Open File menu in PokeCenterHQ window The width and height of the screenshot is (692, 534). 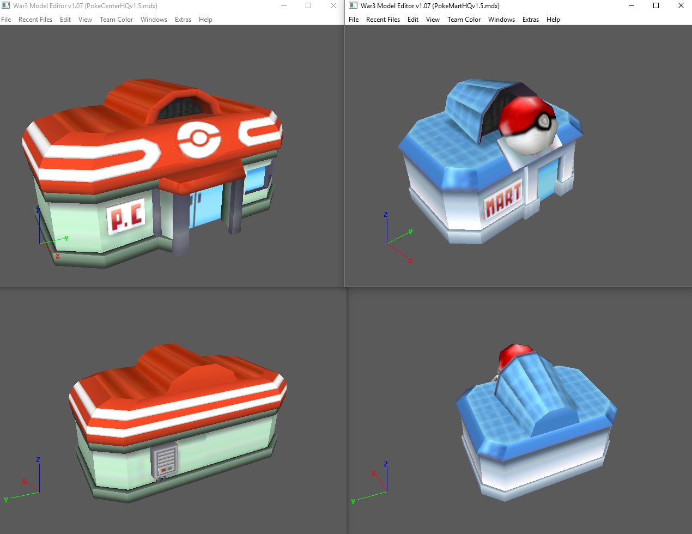pos(6,20)
